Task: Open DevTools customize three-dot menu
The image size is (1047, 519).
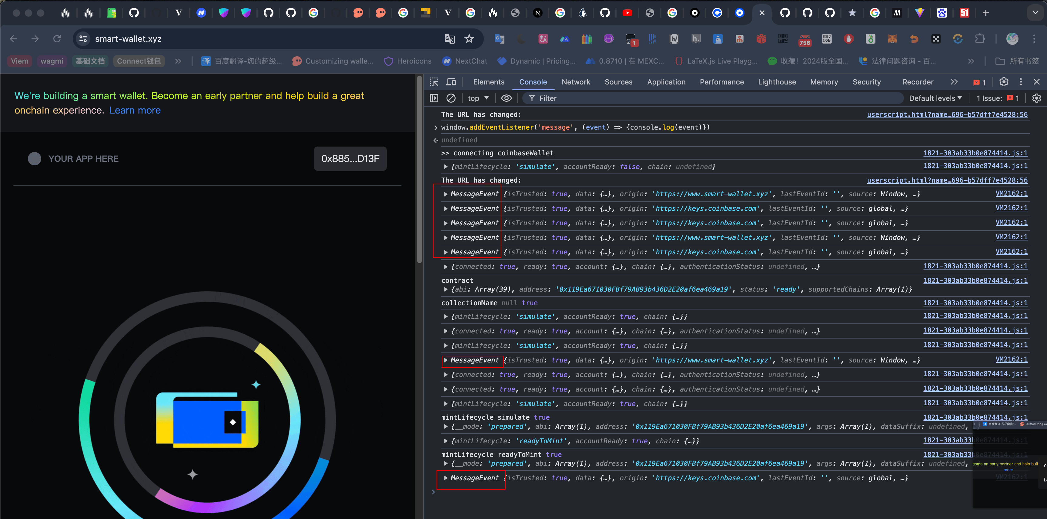Action: click(1021, 82)
